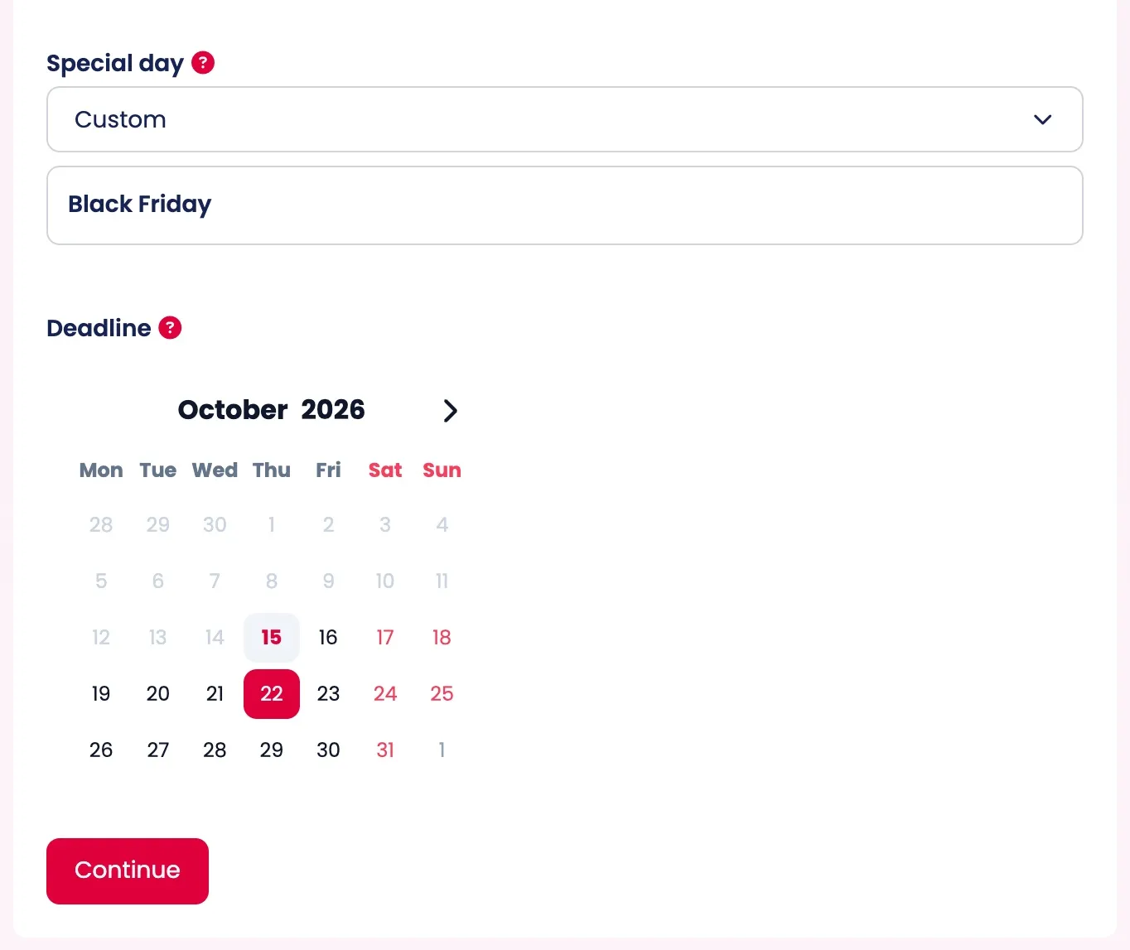The width and height of the screenshot is (1130, 950).
Task: Choose Saturday October 24
Action: click(385, 694)
